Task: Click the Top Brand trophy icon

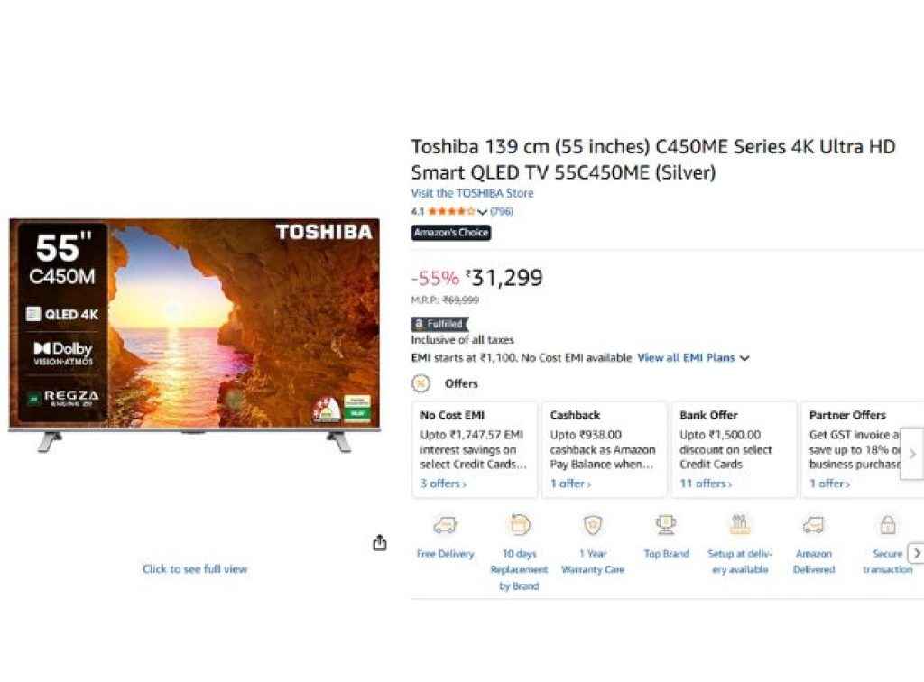Action: [x=666, y=524]
